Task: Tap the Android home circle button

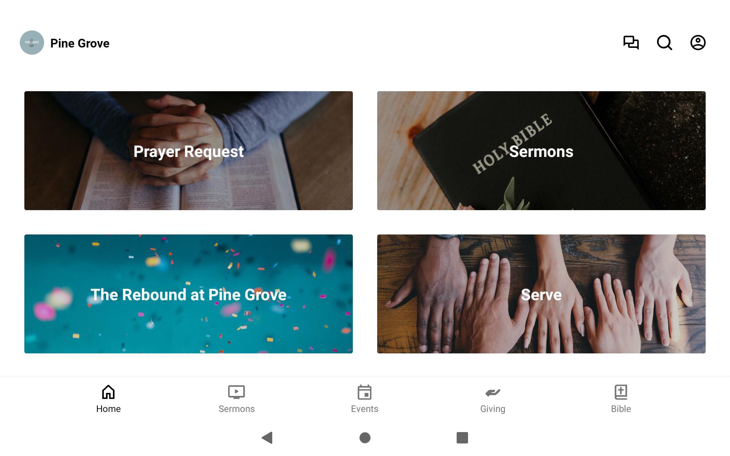Action: 365,438
